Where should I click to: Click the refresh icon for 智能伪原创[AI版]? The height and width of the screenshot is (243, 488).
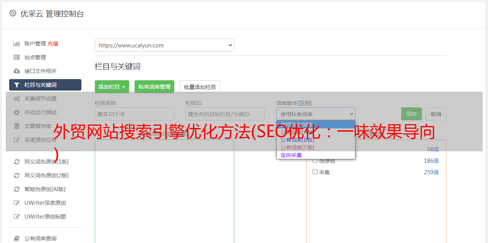[16, 189]
